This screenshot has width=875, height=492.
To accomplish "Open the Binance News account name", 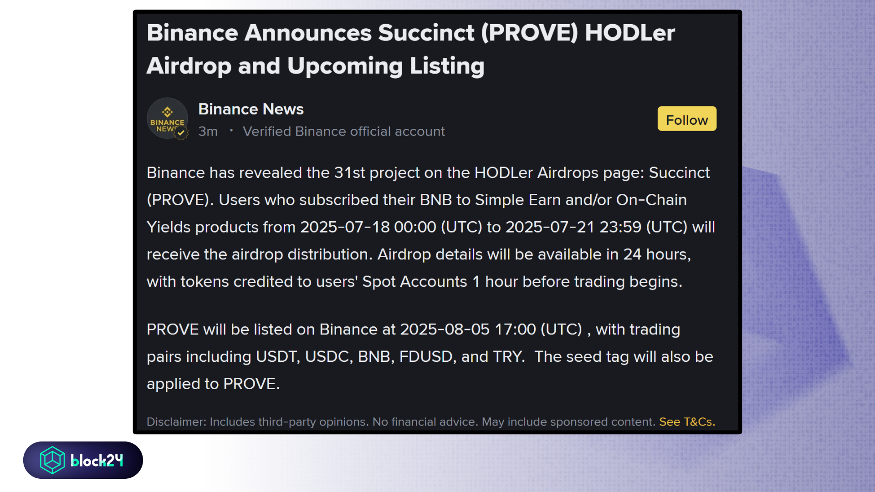I will [x=251, y=109].
